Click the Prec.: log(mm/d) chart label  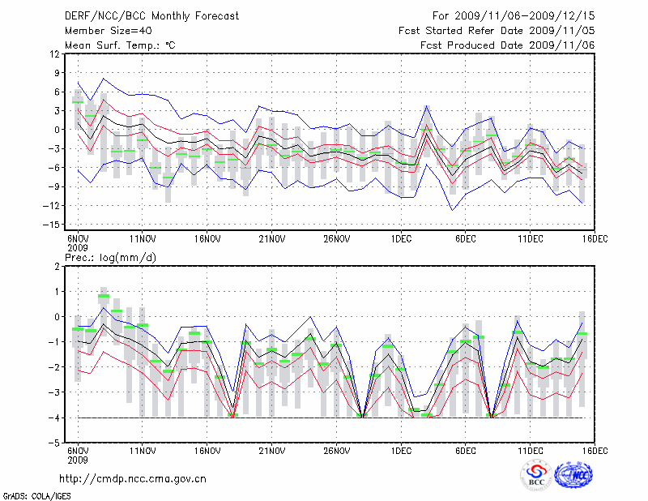113,258
